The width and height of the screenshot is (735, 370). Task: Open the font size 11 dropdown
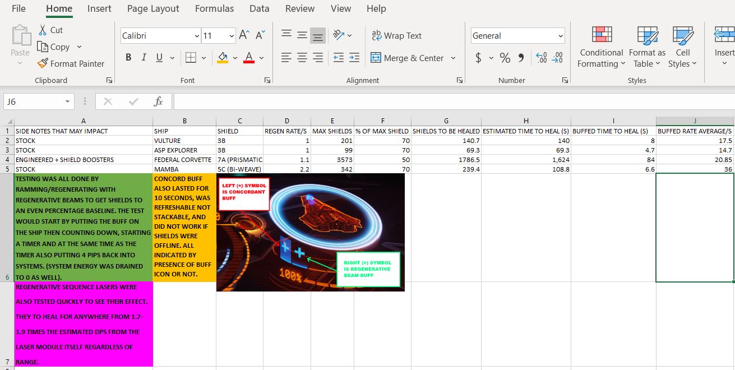(x=232, y=36)
